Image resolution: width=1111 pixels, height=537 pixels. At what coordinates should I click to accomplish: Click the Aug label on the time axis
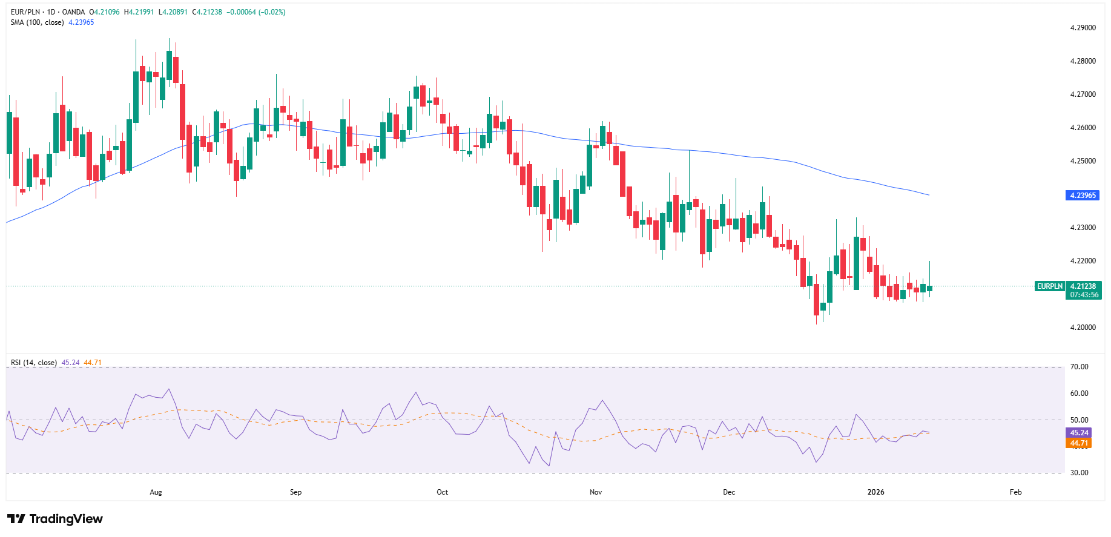point(156,492)
